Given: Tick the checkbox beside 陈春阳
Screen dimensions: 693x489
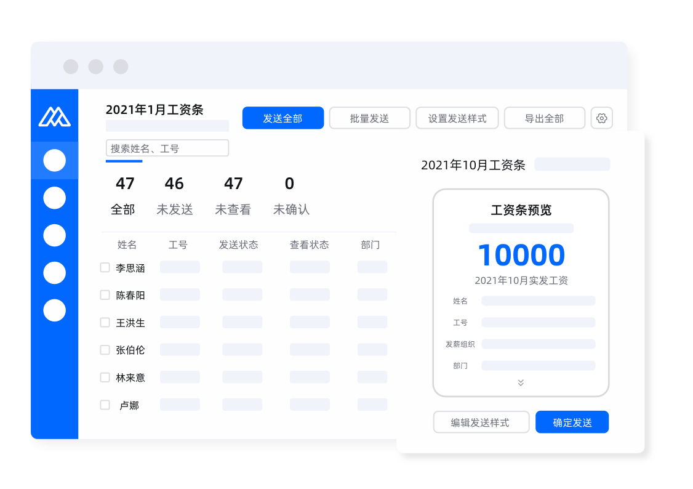Looking at the screenshot, I should pos(105,295).
